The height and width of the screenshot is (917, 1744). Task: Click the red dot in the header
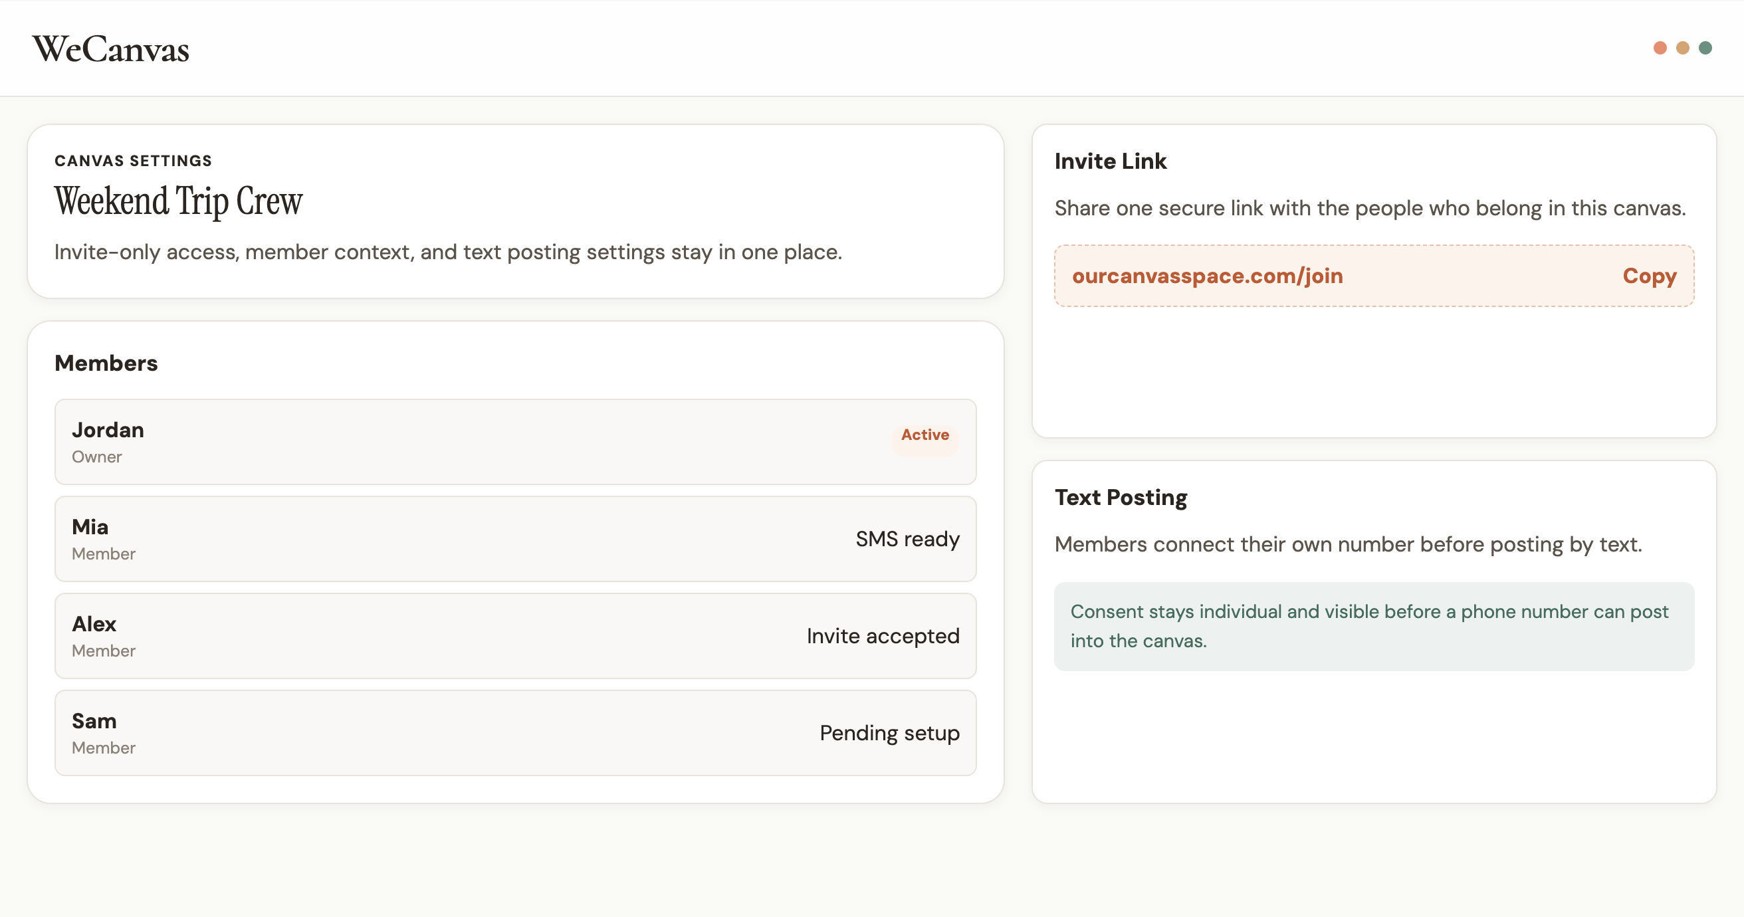click(x=1660, y=48)
